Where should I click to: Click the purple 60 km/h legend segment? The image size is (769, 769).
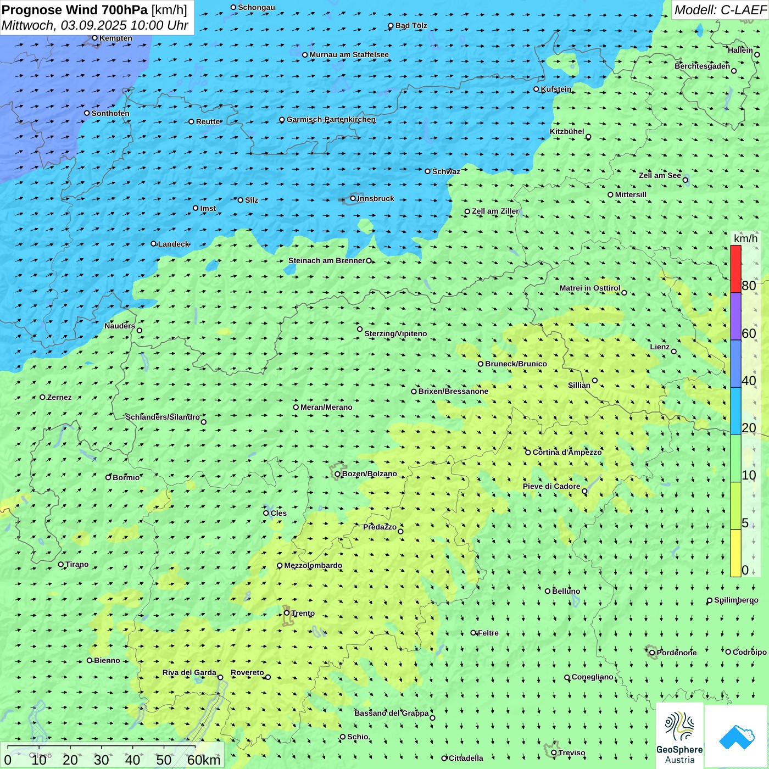tap(735, 316)
